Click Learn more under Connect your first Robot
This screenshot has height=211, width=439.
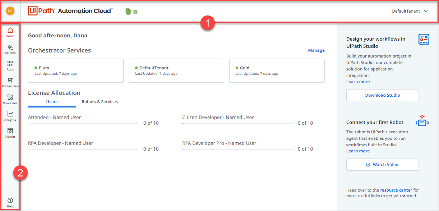pos(358,151)
